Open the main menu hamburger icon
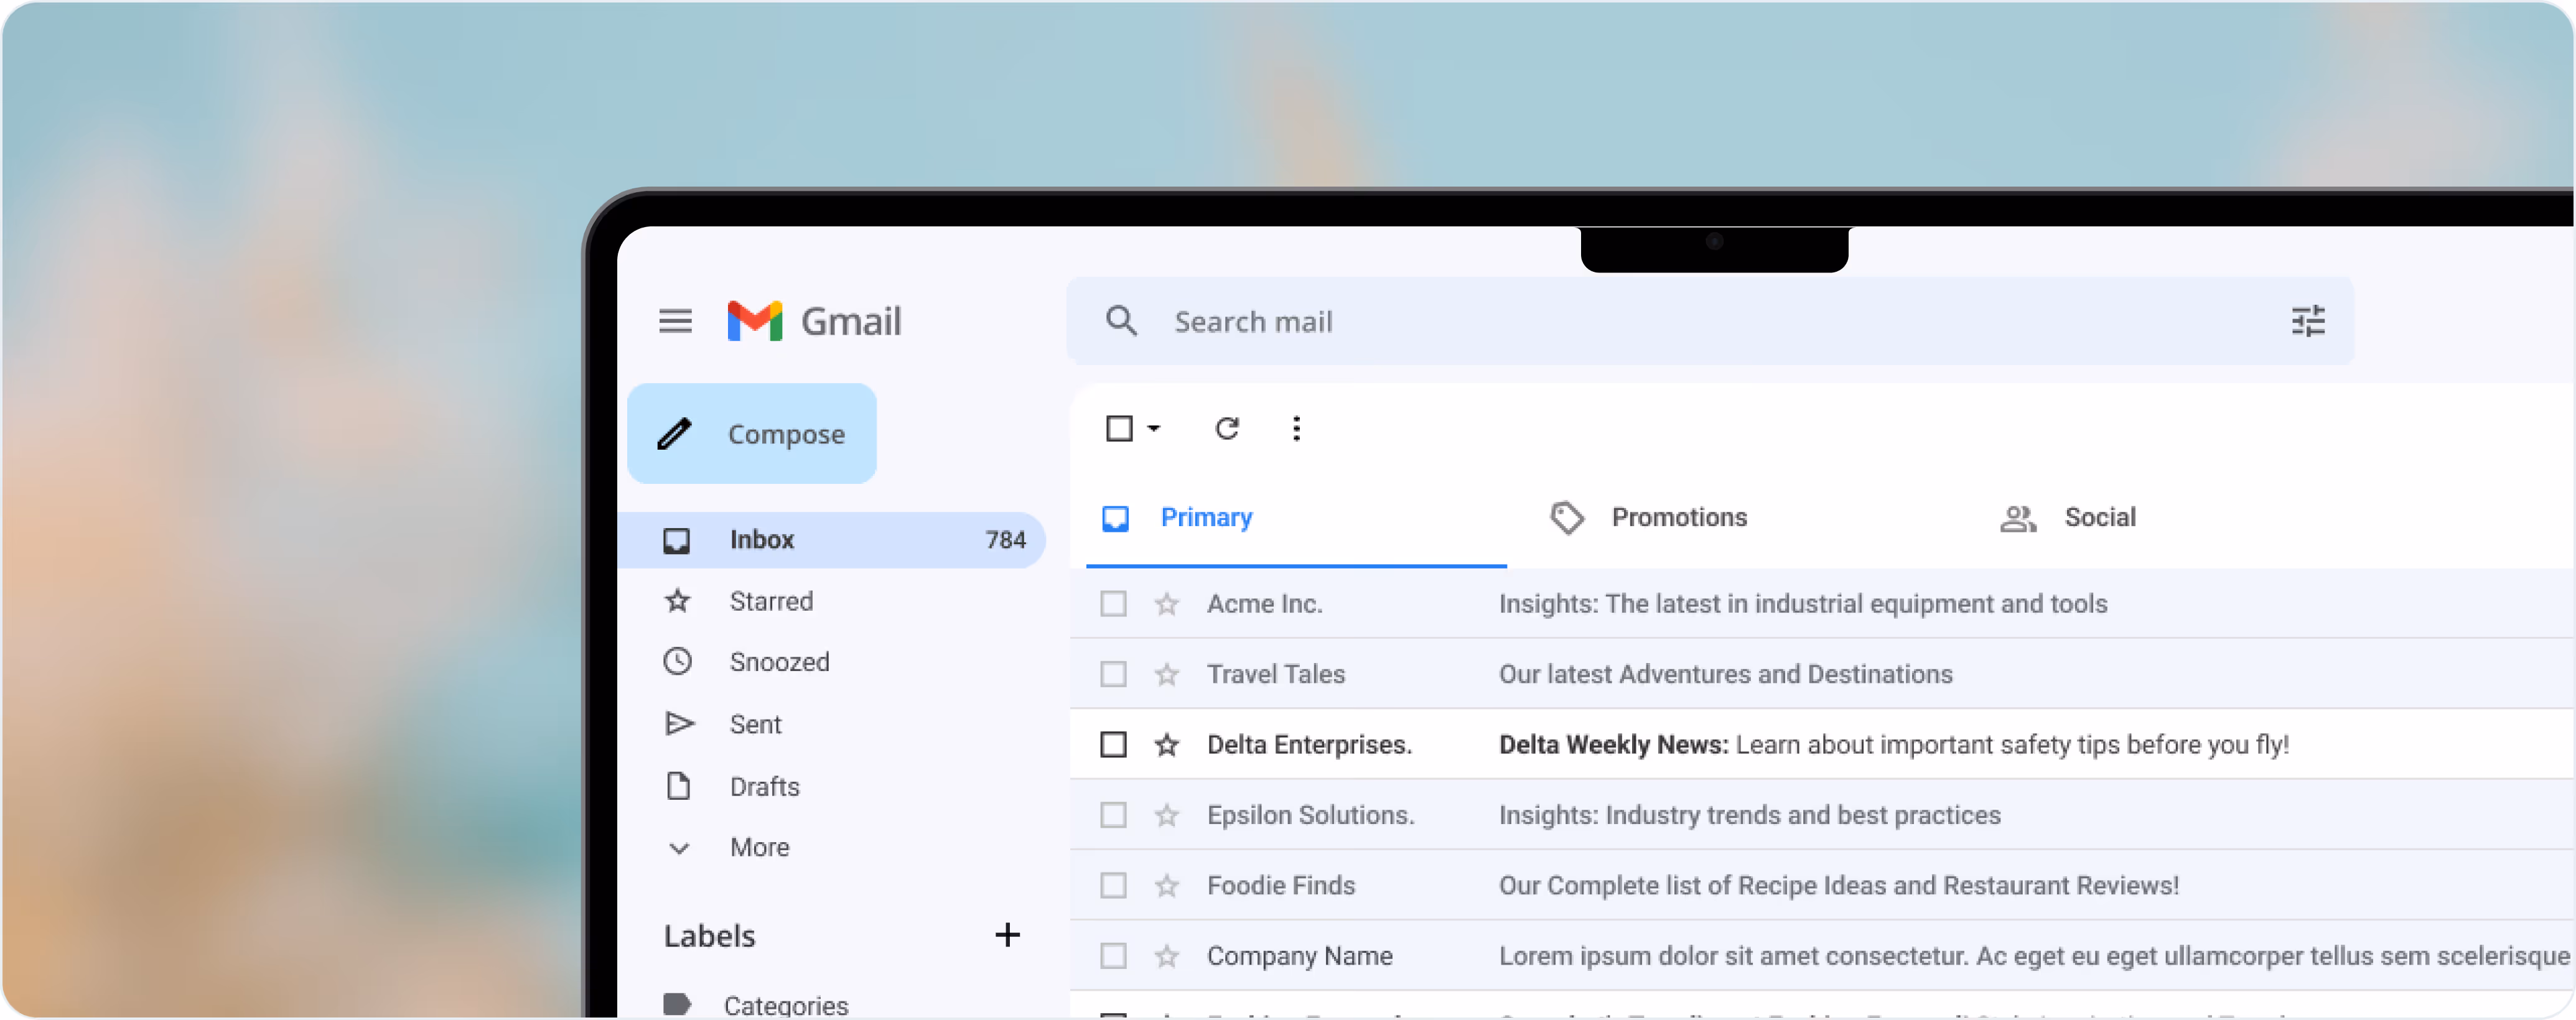The image size is (2576, 1020). click(x=675, y=321)
